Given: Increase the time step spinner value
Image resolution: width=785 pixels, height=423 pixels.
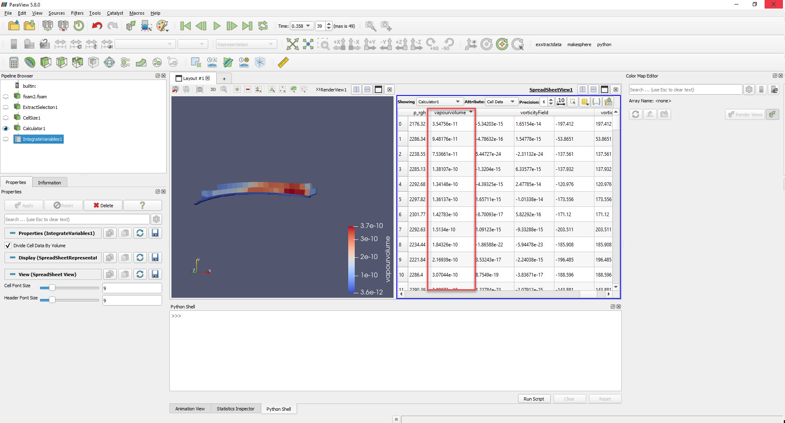Looking at the screenshot, I should pyautogui.click(x=329, y=24).
